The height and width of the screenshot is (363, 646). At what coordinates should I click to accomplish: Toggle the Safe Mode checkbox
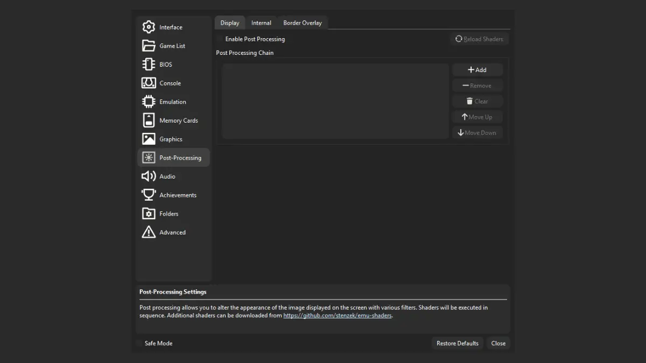pos(139,343)
